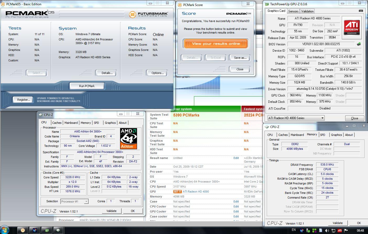368x234 pixels.
Task: Open the green GPU-Z taskbar button
Action: click(47, 230)
